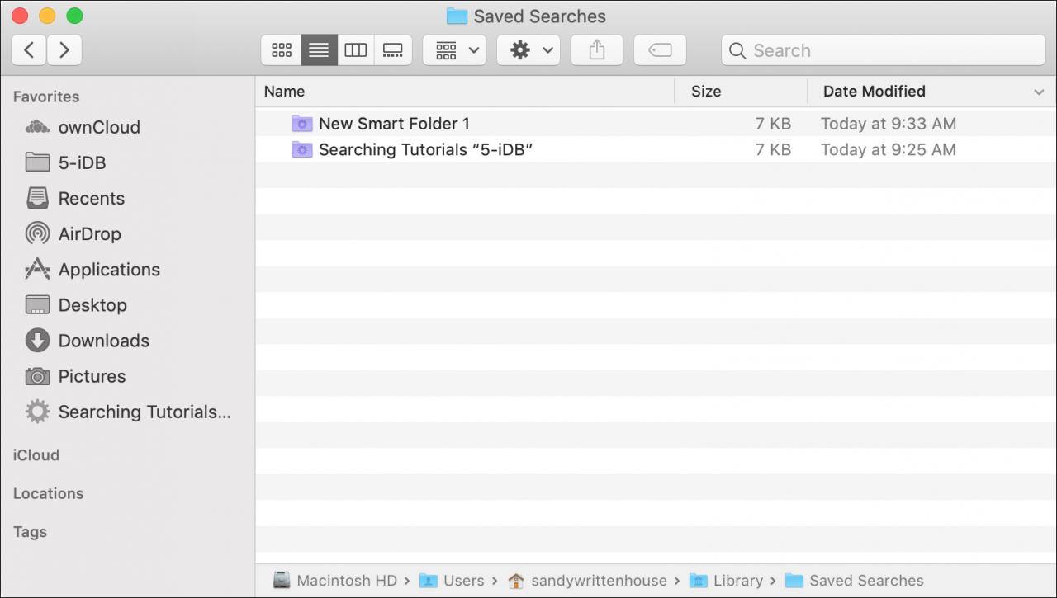The image size is (1057, 598).
Task: Click the Search field
Action: click(883, 50)
